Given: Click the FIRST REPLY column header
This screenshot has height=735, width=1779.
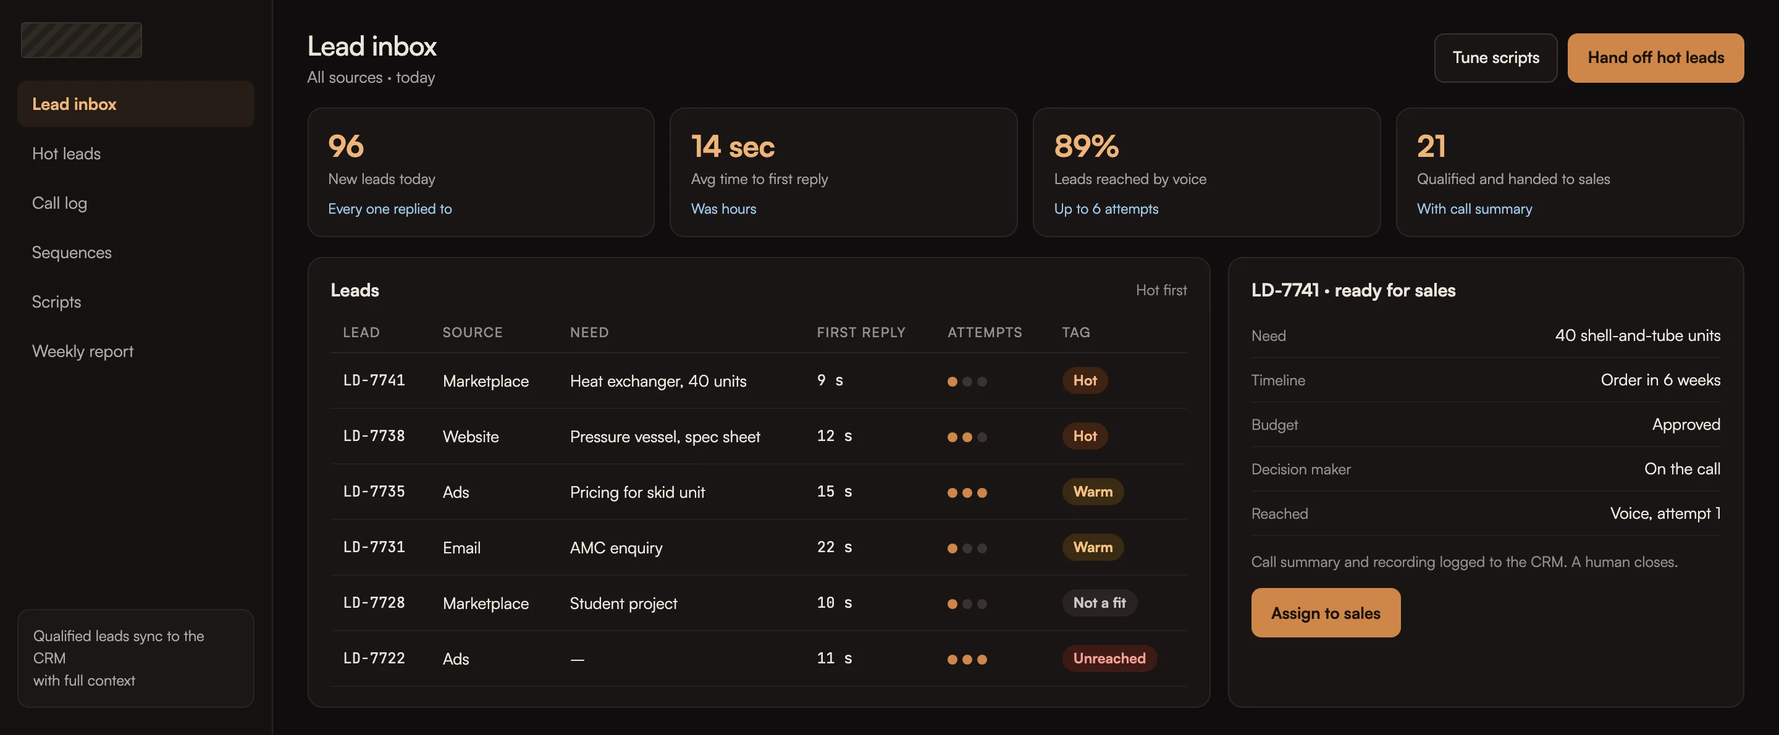Looking at the screenshot, I should pos(860,332).
